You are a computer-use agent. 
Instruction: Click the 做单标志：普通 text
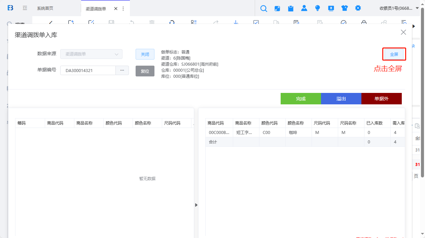(175, 52)
